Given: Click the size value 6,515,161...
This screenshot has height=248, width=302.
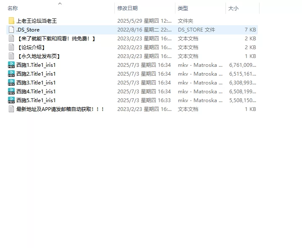Looking at the screenshot, I should click(x=243, y=74).
